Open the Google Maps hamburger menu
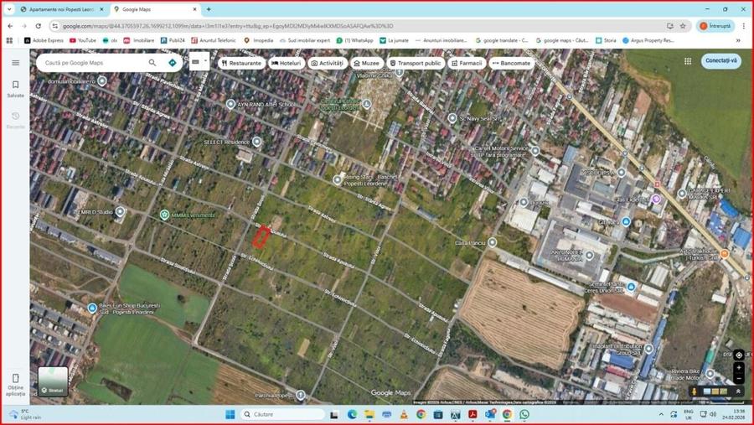 (x=15, y=63)
